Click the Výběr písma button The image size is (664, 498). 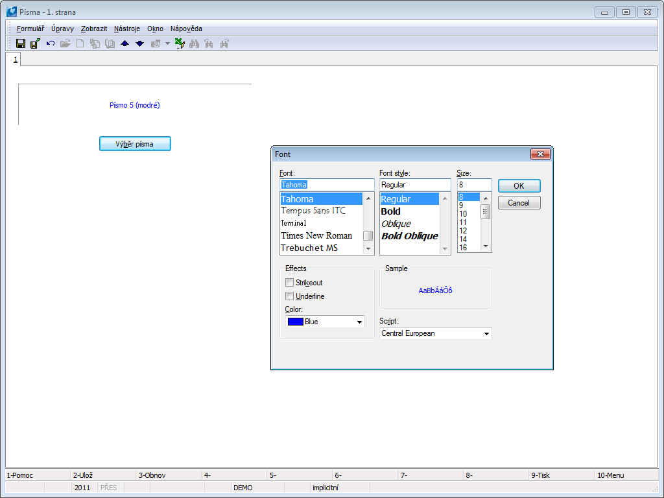point(135,144)
